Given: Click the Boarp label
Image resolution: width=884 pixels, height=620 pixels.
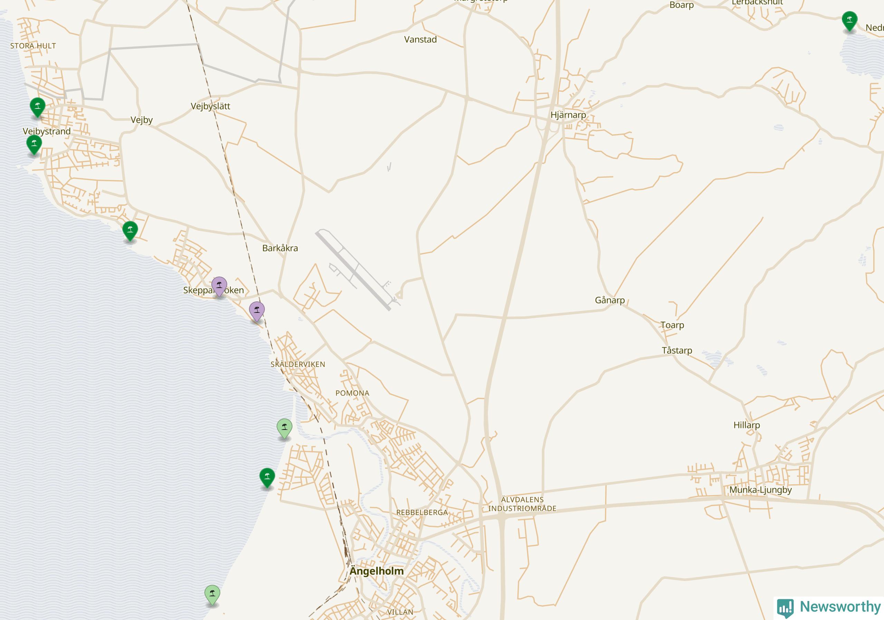Looking at the screenshot, I should click(x=682, y=4).
